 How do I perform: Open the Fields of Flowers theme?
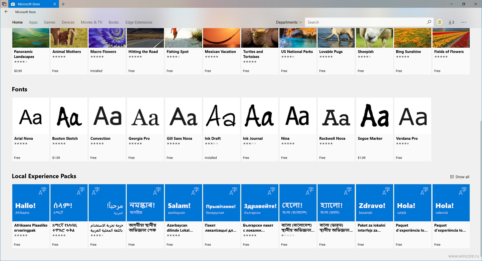[x=451, y=51]
